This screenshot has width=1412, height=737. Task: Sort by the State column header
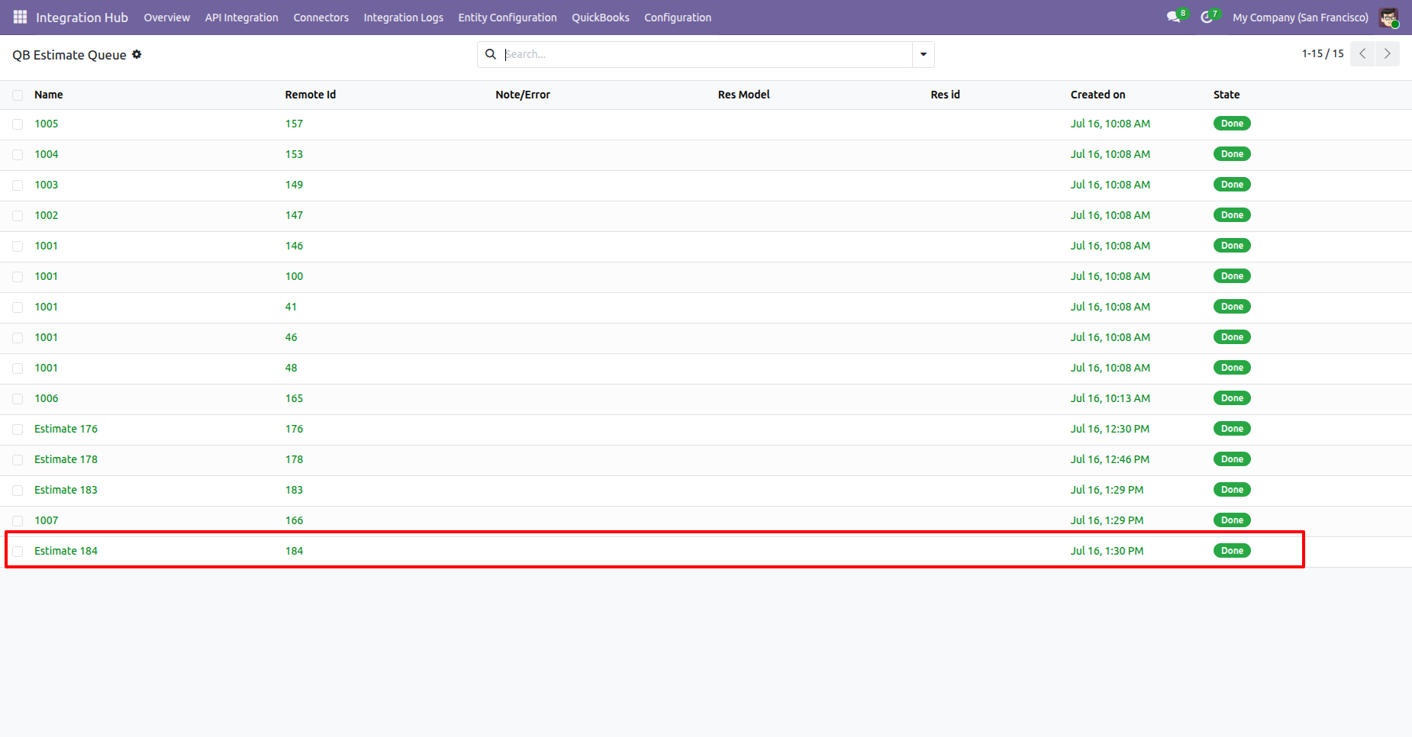tap(1227, 95)
